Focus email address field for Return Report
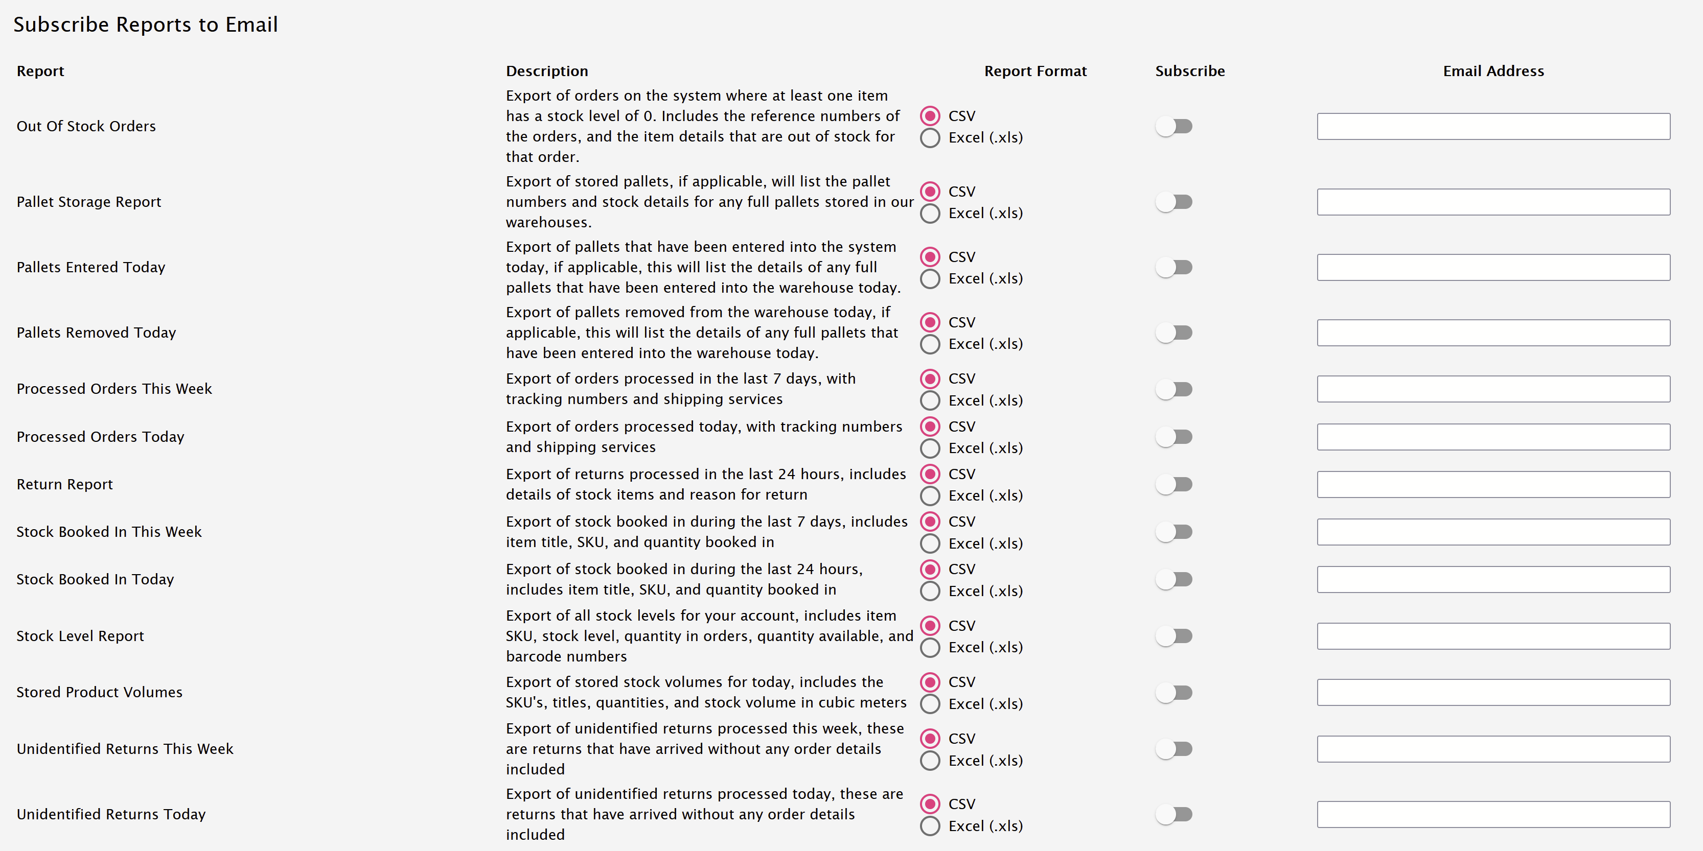1703x851 pixels. tap(1493, 484)
